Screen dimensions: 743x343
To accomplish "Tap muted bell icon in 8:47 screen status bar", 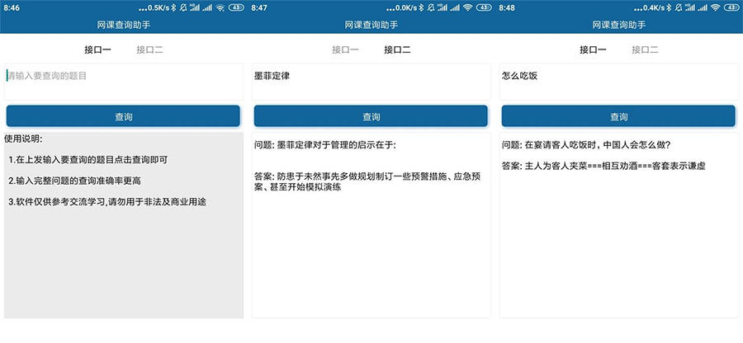I will click(431, 7).
